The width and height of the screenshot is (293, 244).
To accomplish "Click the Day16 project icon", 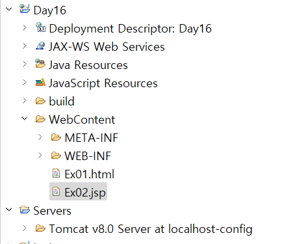I will [25, 9].
